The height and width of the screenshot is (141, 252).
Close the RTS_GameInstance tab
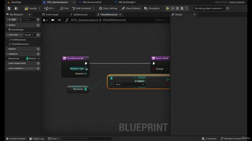tap(74, 2)
